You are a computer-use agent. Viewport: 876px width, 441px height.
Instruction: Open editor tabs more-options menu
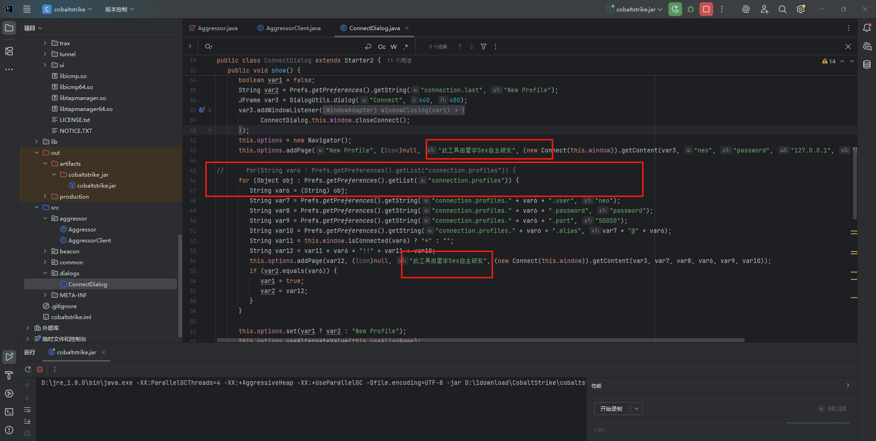(x=849, y=28)
